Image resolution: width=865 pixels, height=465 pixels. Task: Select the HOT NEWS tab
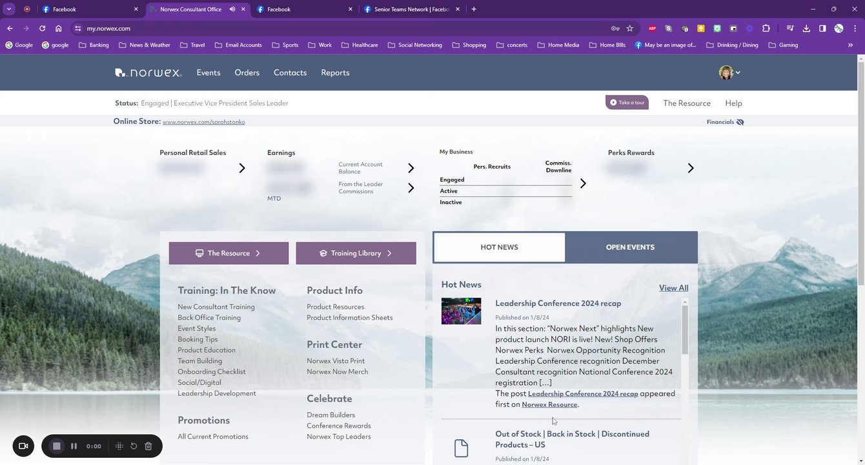(499, 247)
